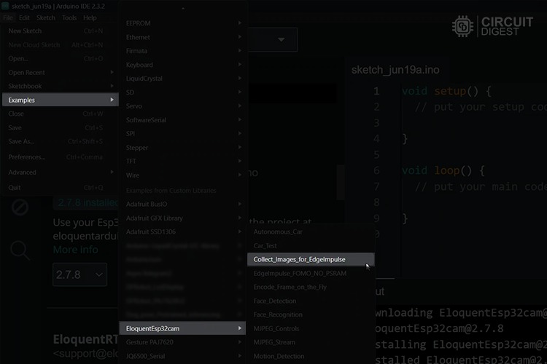Expand Adafruit GFX Library examples
The image size is (547, 364).
pyautogui.click(x=182, y=218)
